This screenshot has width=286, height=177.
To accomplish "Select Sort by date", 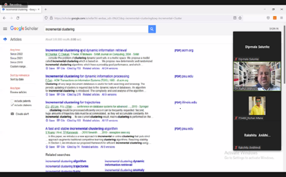I will coord(17,79).
